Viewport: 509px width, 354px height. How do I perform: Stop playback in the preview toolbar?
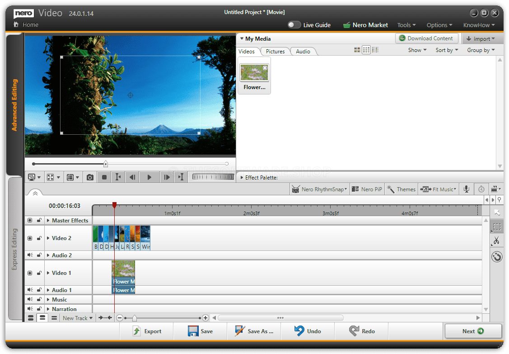[x=104, y=177]
